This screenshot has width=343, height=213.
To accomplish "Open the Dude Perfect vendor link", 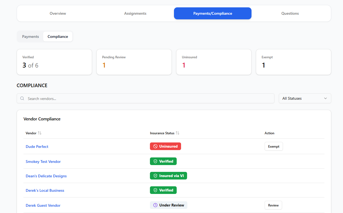I will coord(37,147).
